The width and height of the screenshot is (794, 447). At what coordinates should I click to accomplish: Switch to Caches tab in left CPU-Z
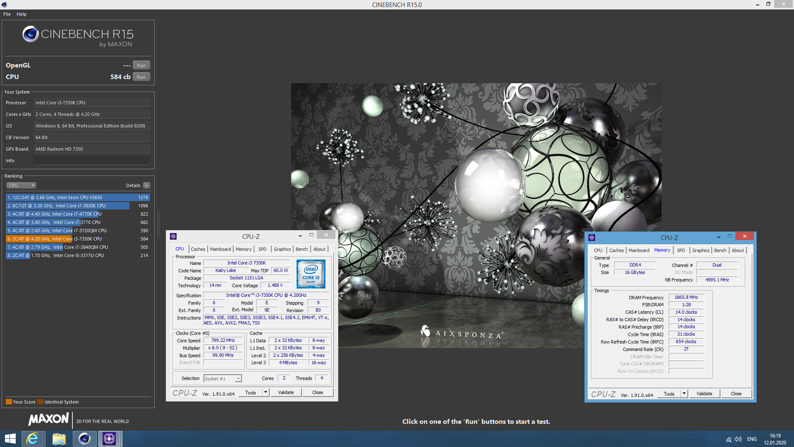coord(198,249)
